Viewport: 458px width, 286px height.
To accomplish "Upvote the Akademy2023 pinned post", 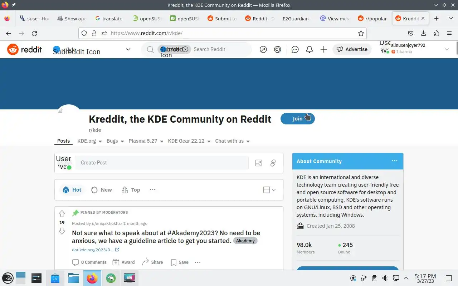I will tap(62, 214).
